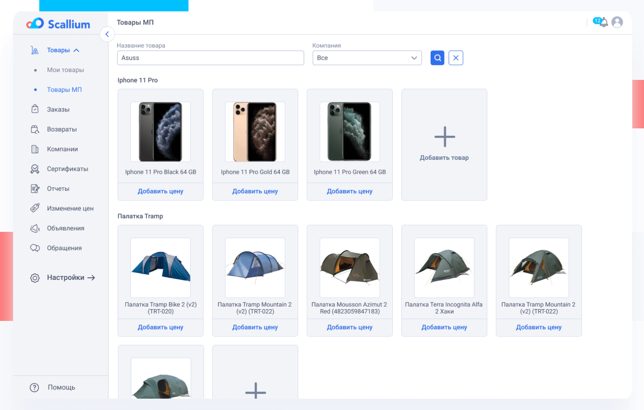Screen dimensions: 644x410
Task: Add price for Iphone 11 Pro Black
Action: click(x=160, y=191)
